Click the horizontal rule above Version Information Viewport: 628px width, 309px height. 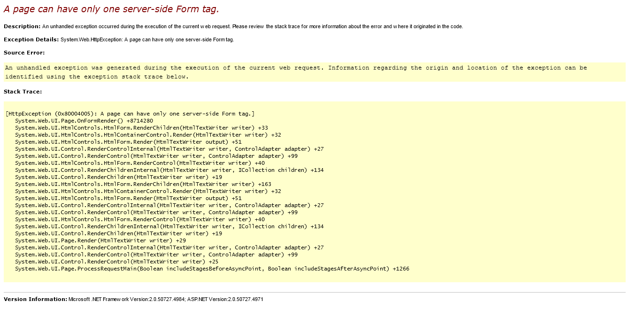314,292
